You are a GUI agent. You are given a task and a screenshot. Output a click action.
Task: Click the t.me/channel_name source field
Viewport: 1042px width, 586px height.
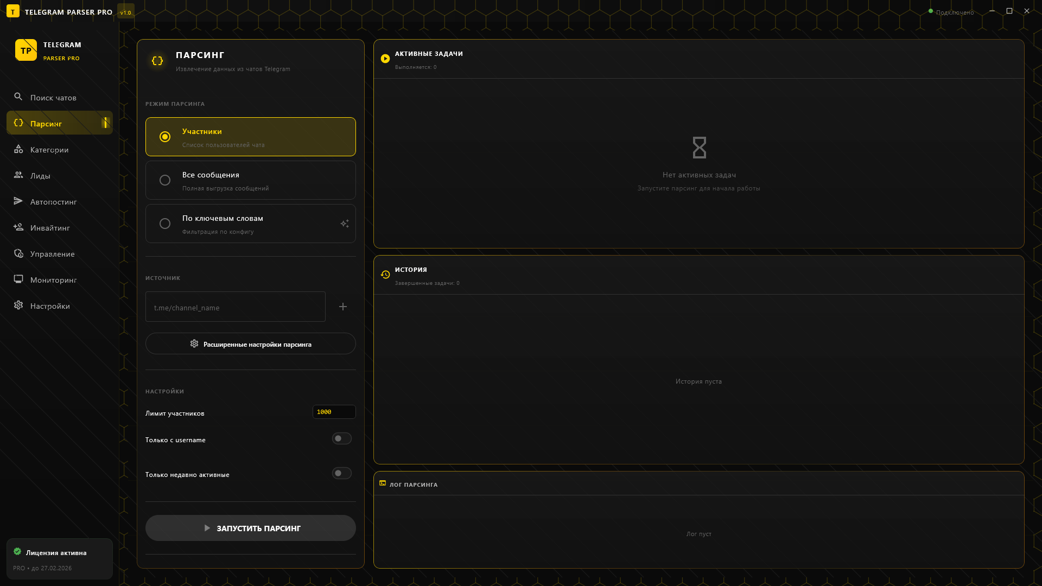point(235,307)
